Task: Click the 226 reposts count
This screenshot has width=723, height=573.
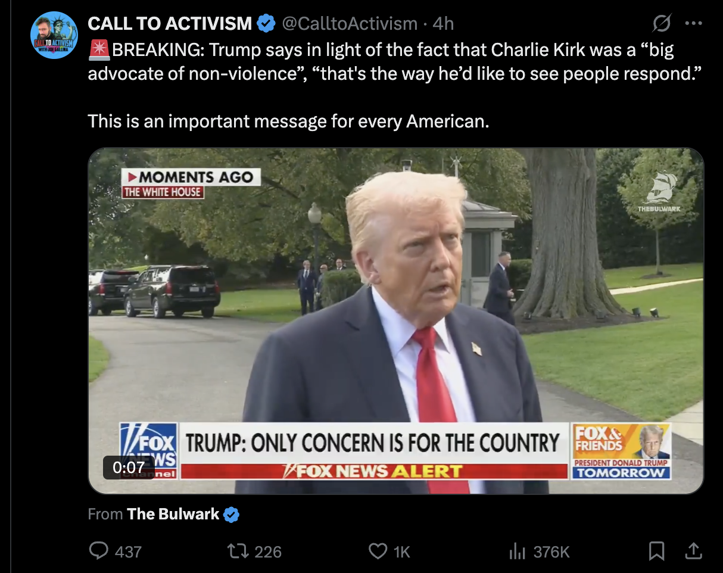Action: click(268, 552)
